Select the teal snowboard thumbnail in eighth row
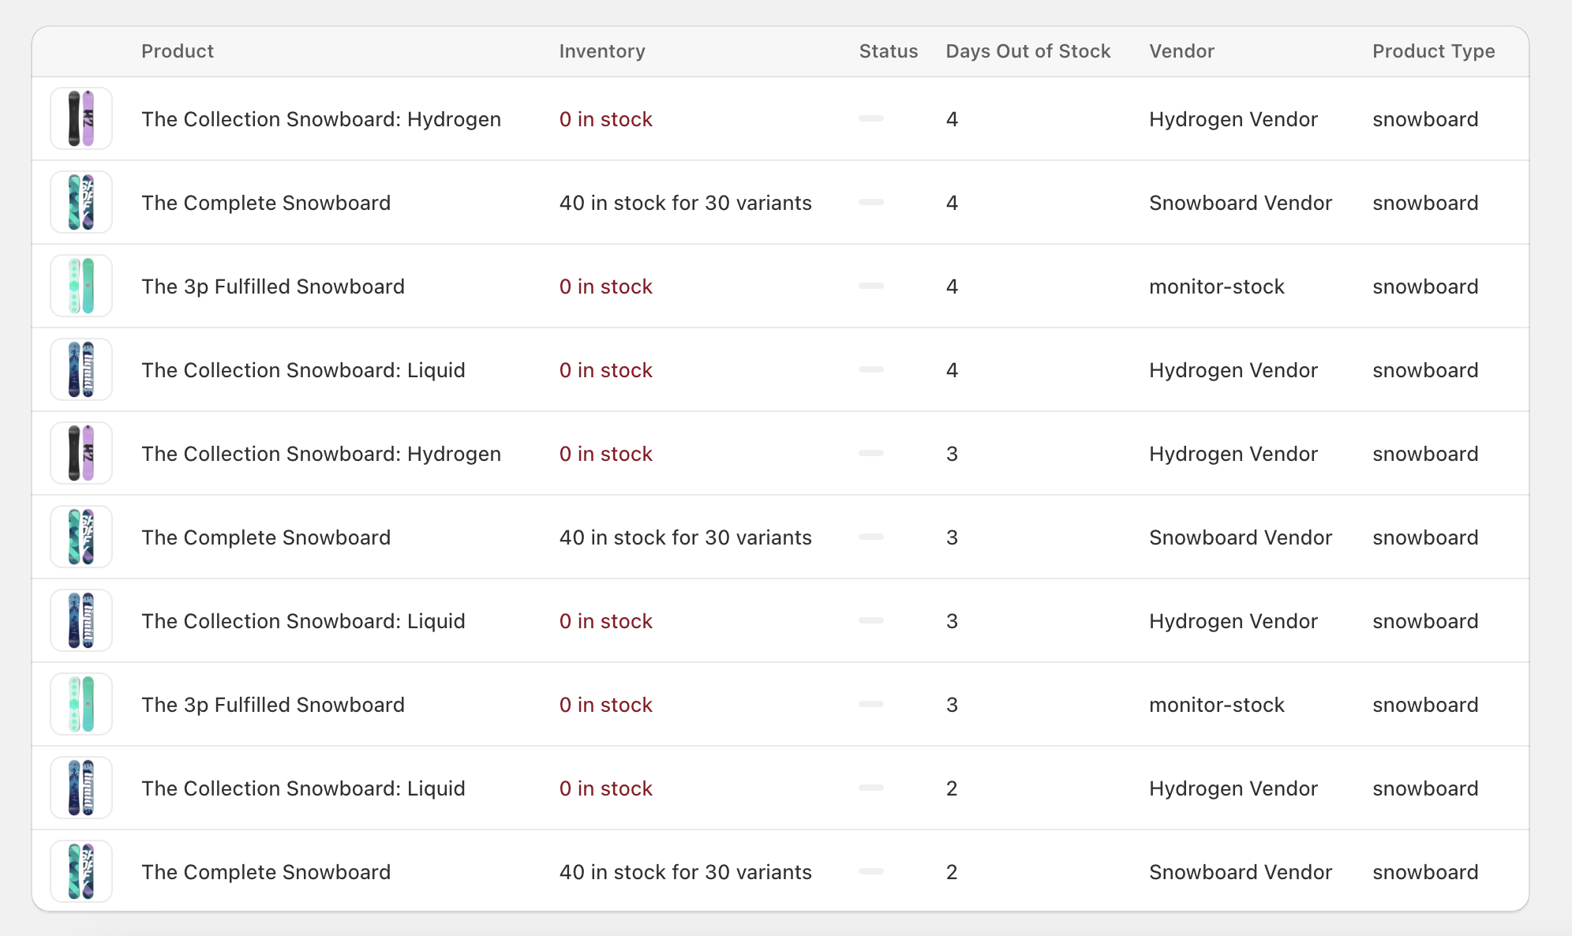Viewport: 1572px width, 936px height. (80, 703)
